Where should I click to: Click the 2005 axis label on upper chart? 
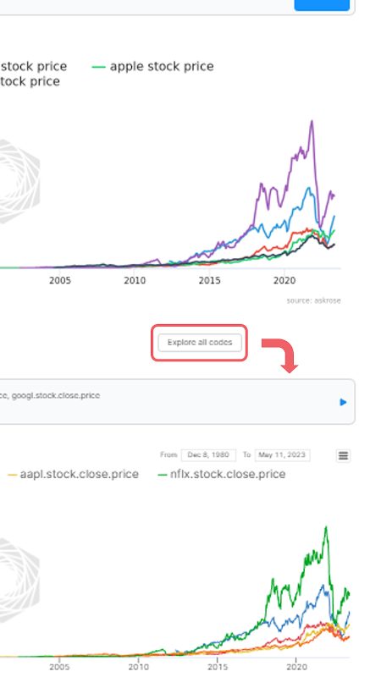pos(59,281)
